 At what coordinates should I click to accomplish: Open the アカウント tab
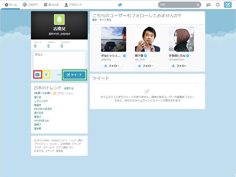(73, 5)
